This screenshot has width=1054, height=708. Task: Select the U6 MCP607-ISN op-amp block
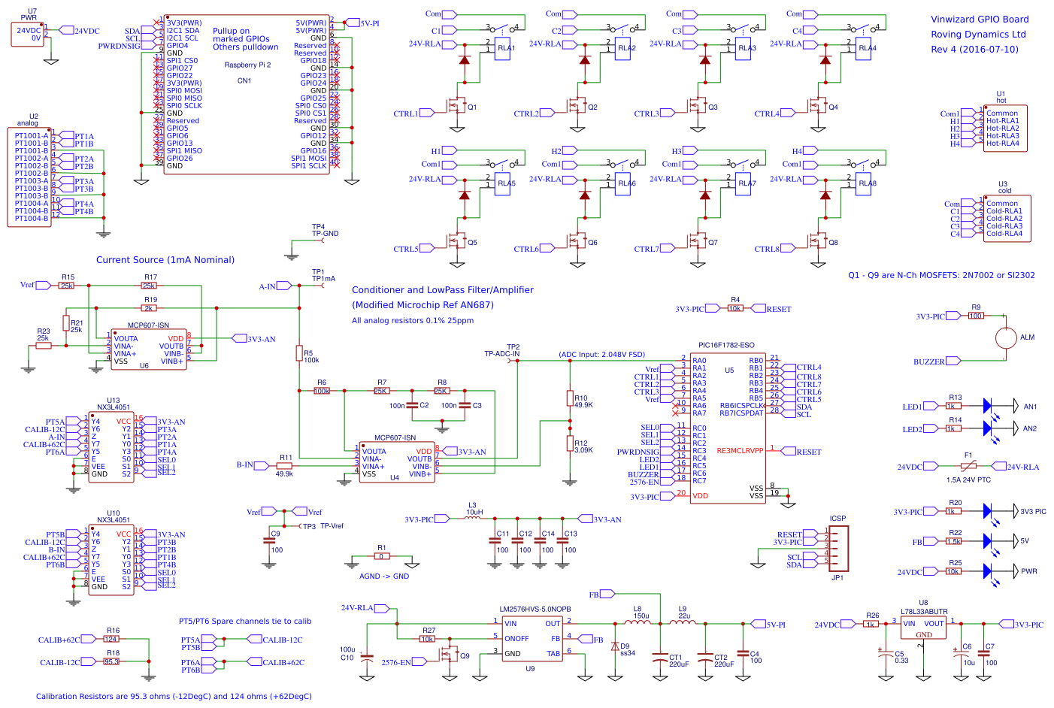click(149, 349)
